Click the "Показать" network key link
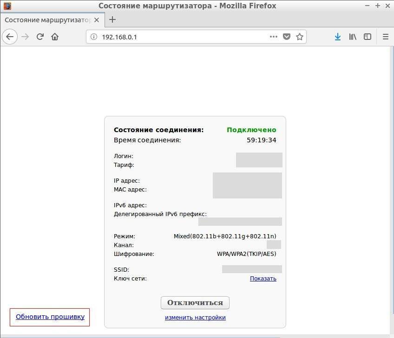The height and width of the screenshot is (338, 394). (263, 279)
